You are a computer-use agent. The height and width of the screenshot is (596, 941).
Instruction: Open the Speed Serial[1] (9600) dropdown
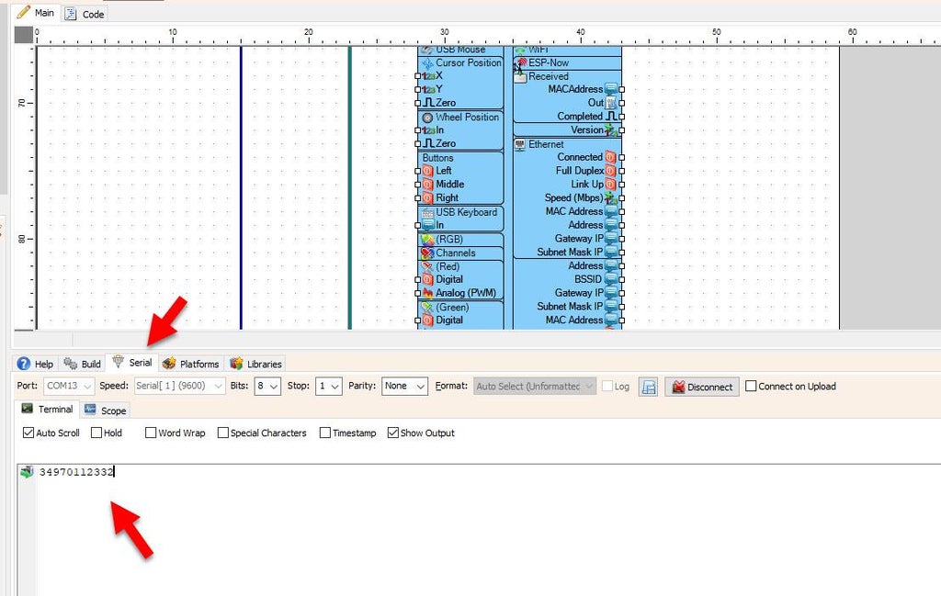(179, 386)
